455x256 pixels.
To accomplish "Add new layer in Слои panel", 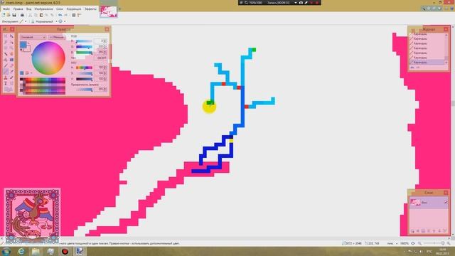I will pyautogui.click(x=412, y=231).
